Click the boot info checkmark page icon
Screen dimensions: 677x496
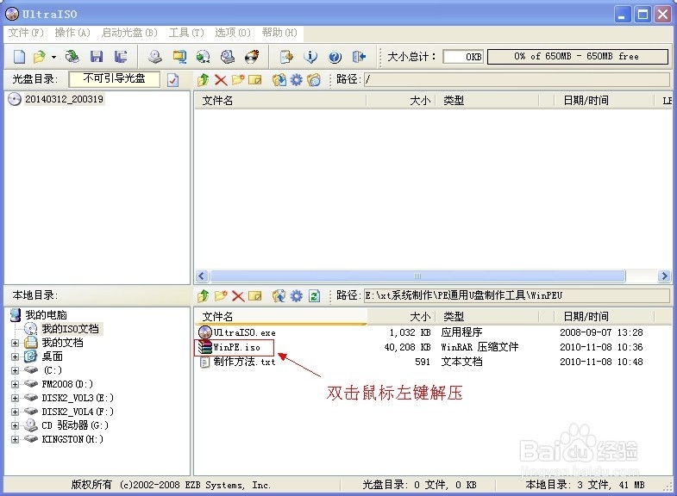click(172, 80)
